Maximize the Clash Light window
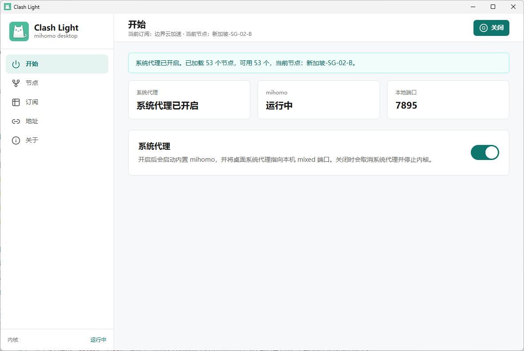This screenshot has width=524, height=351. 493,7
